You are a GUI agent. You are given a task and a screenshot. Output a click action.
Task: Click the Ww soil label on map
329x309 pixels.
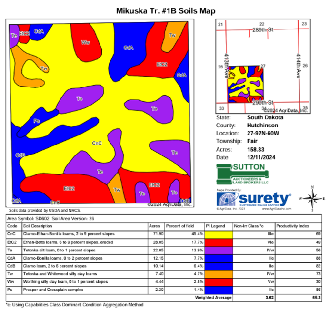click(x=86, y=43)
